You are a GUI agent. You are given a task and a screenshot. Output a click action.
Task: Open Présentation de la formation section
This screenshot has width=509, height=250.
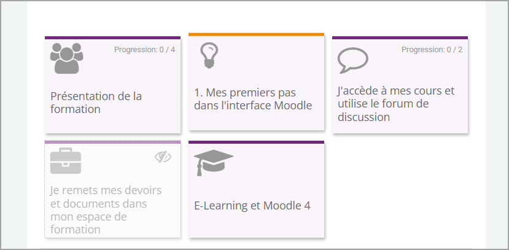[96, 103]
